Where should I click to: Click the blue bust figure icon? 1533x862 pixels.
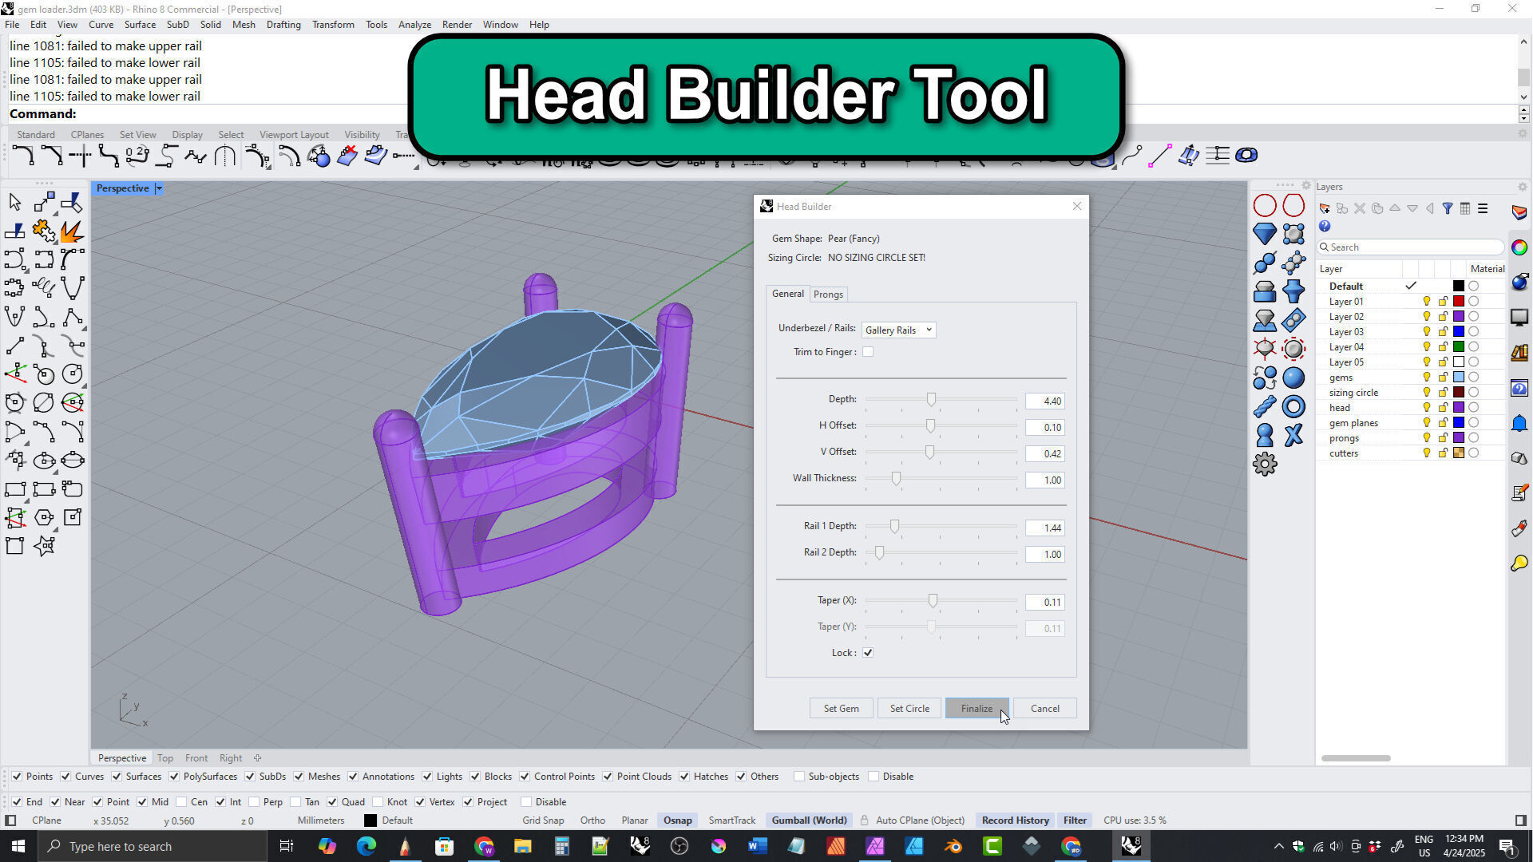pos(1265,435)
